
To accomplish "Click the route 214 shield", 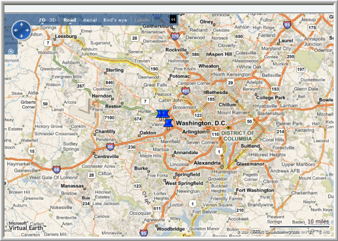I will (x=280, y=132).
